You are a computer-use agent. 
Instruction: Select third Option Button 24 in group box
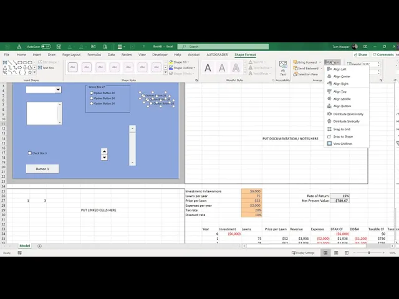click(92, 103)
